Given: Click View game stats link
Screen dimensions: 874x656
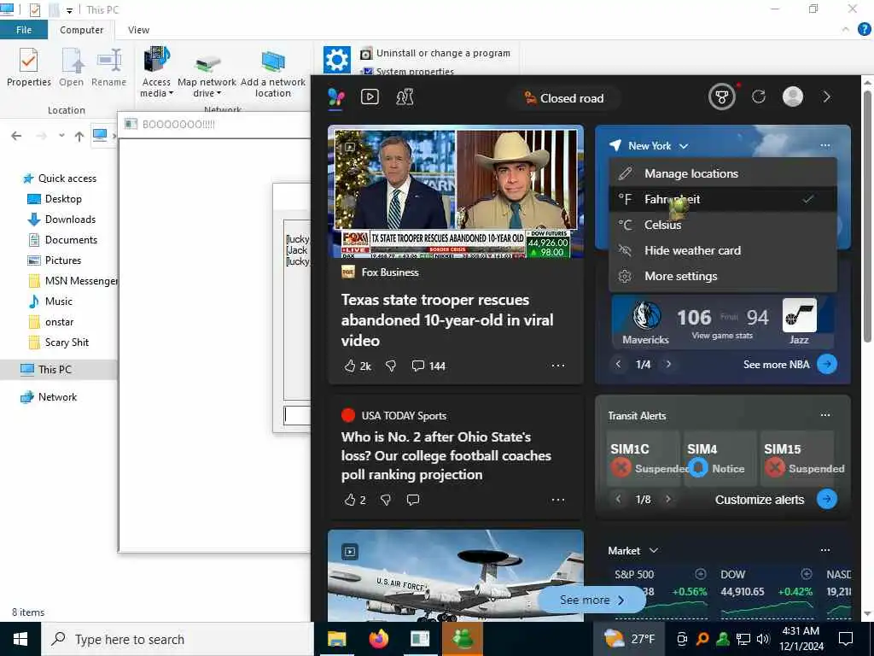Looking at the screenshot, I should [x=722, y=336].
